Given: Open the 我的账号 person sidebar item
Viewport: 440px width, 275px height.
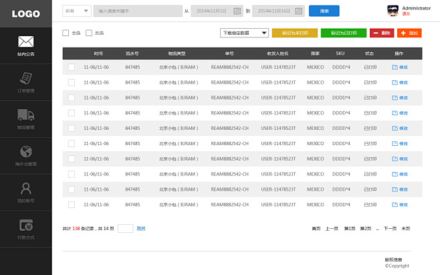Looking at the screenshot, I should [x=26, y=193].
